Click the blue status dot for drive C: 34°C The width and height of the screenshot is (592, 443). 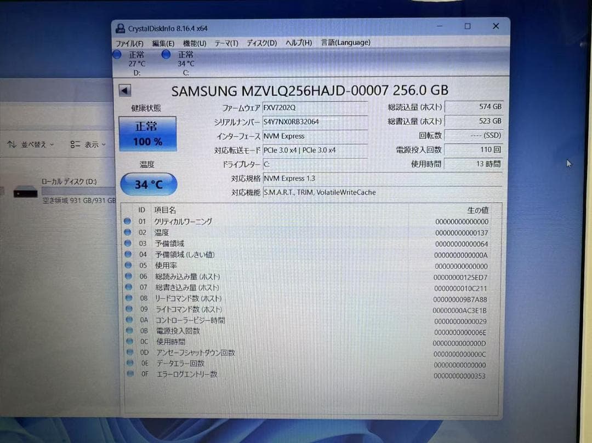(x=166, y=55)
